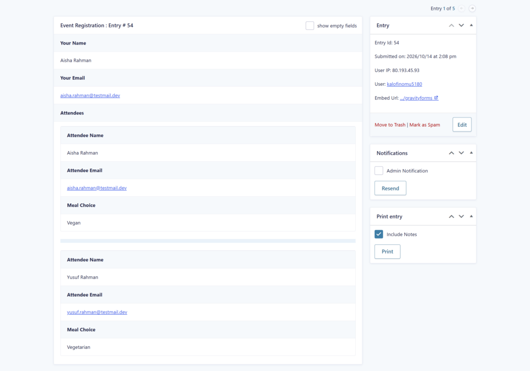Move the Print entry panel up

451,217
